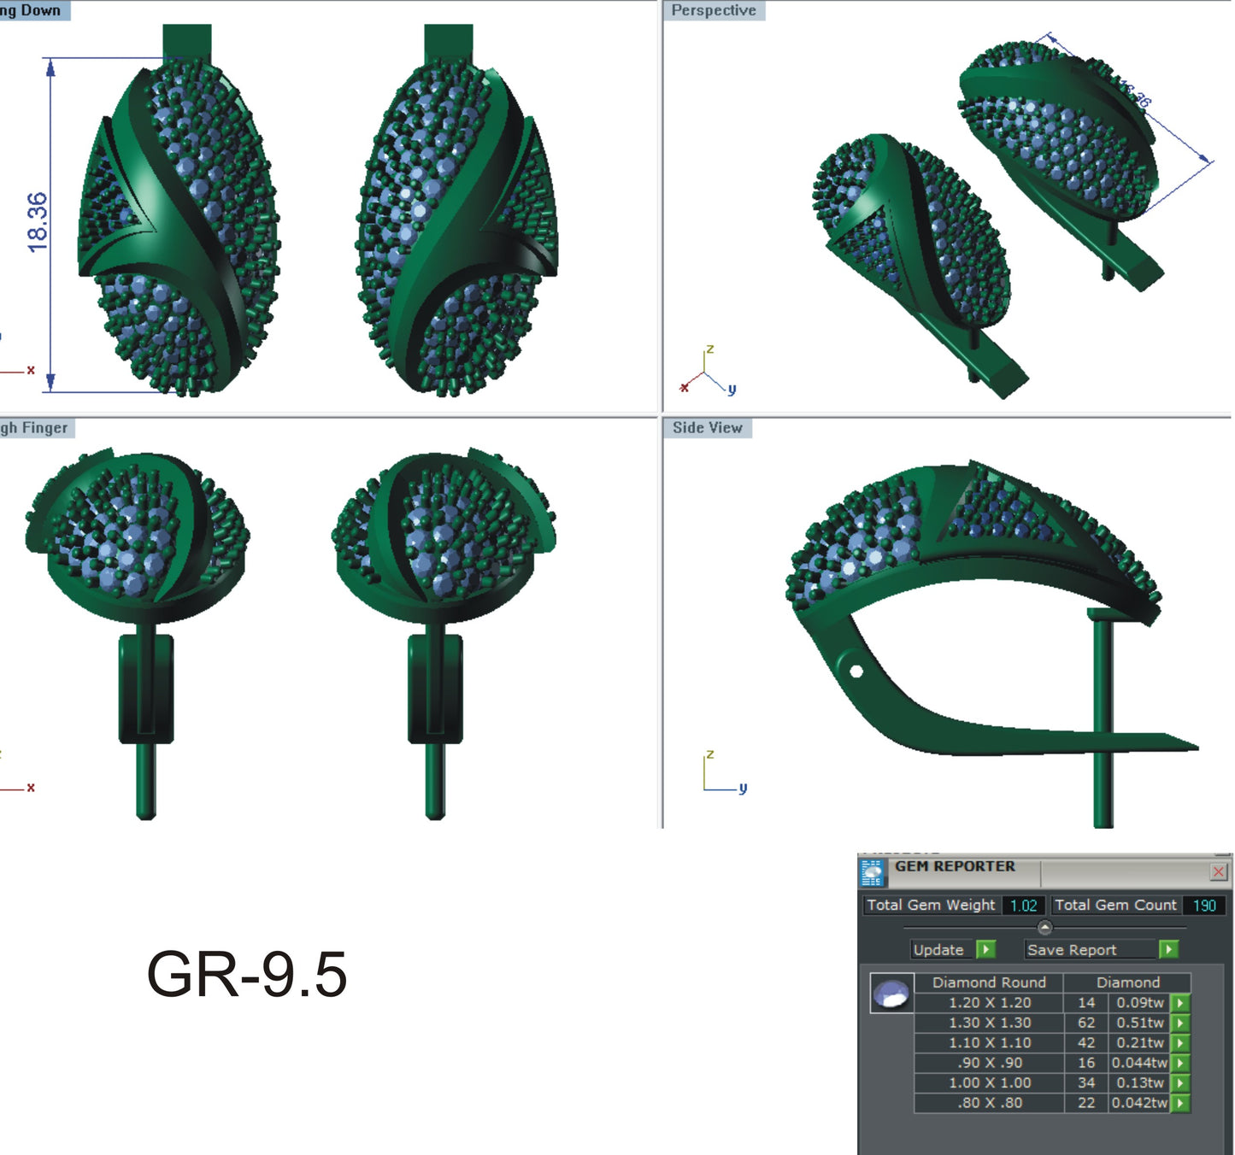This screenshot has height=1155, width=1235.
Task: Activate the Through Finger viewport label
Action: click(x=37, y=428)
